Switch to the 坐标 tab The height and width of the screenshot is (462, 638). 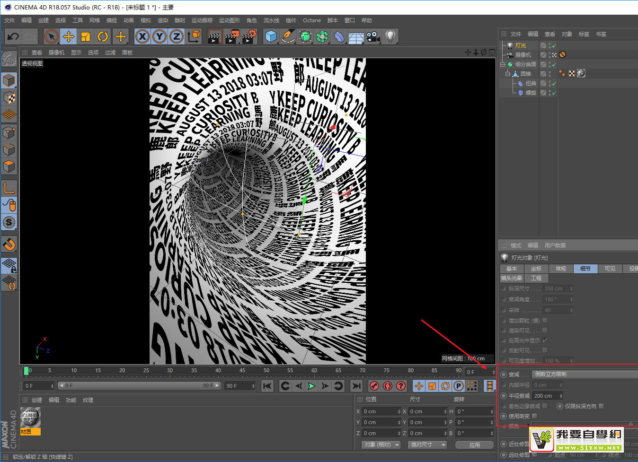point(536,269)
